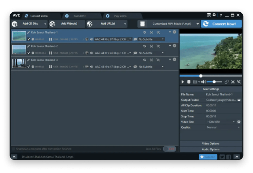Open the settings gear in the title bar
This screenshot has width=253, height=173.
pos(214,15)
